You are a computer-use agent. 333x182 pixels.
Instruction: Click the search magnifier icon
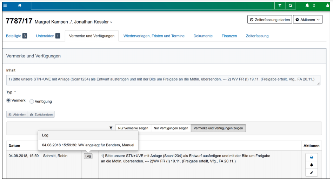click(x=291, y=6)
